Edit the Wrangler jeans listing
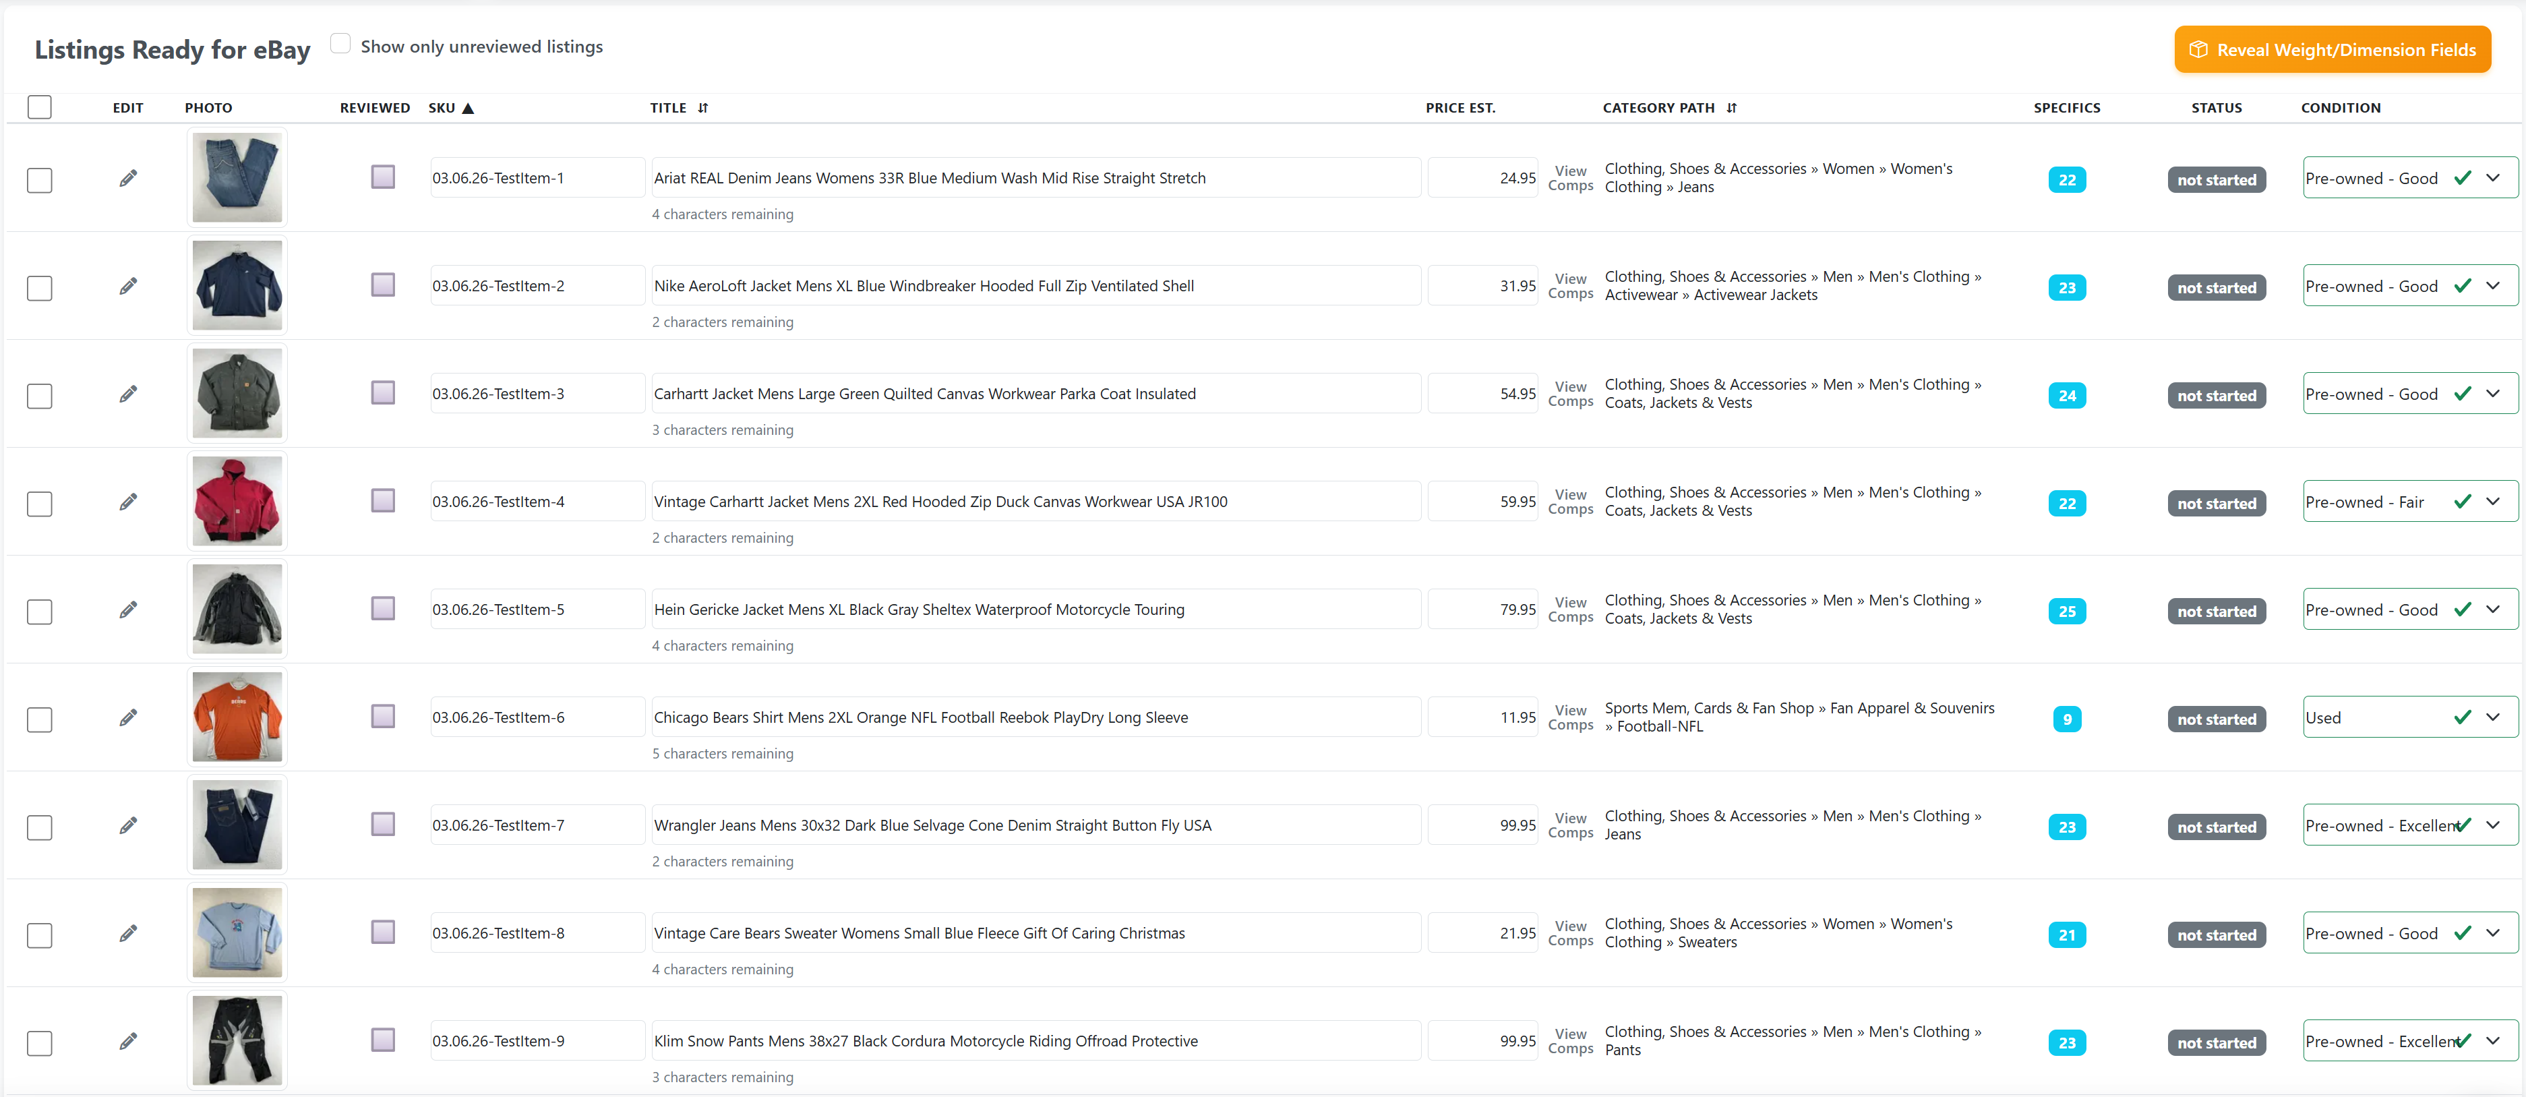 tap(129, 825)
